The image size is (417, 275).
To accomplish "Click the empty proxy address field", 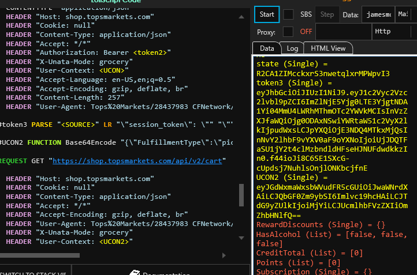I will pyautogui.click(x=343, y=32).
